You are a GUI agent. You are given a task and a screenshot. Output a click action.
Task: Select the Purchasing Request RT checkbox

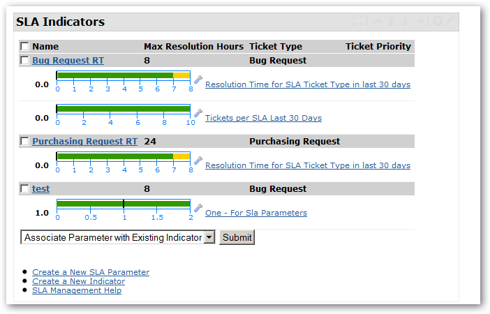pos(24,142)
